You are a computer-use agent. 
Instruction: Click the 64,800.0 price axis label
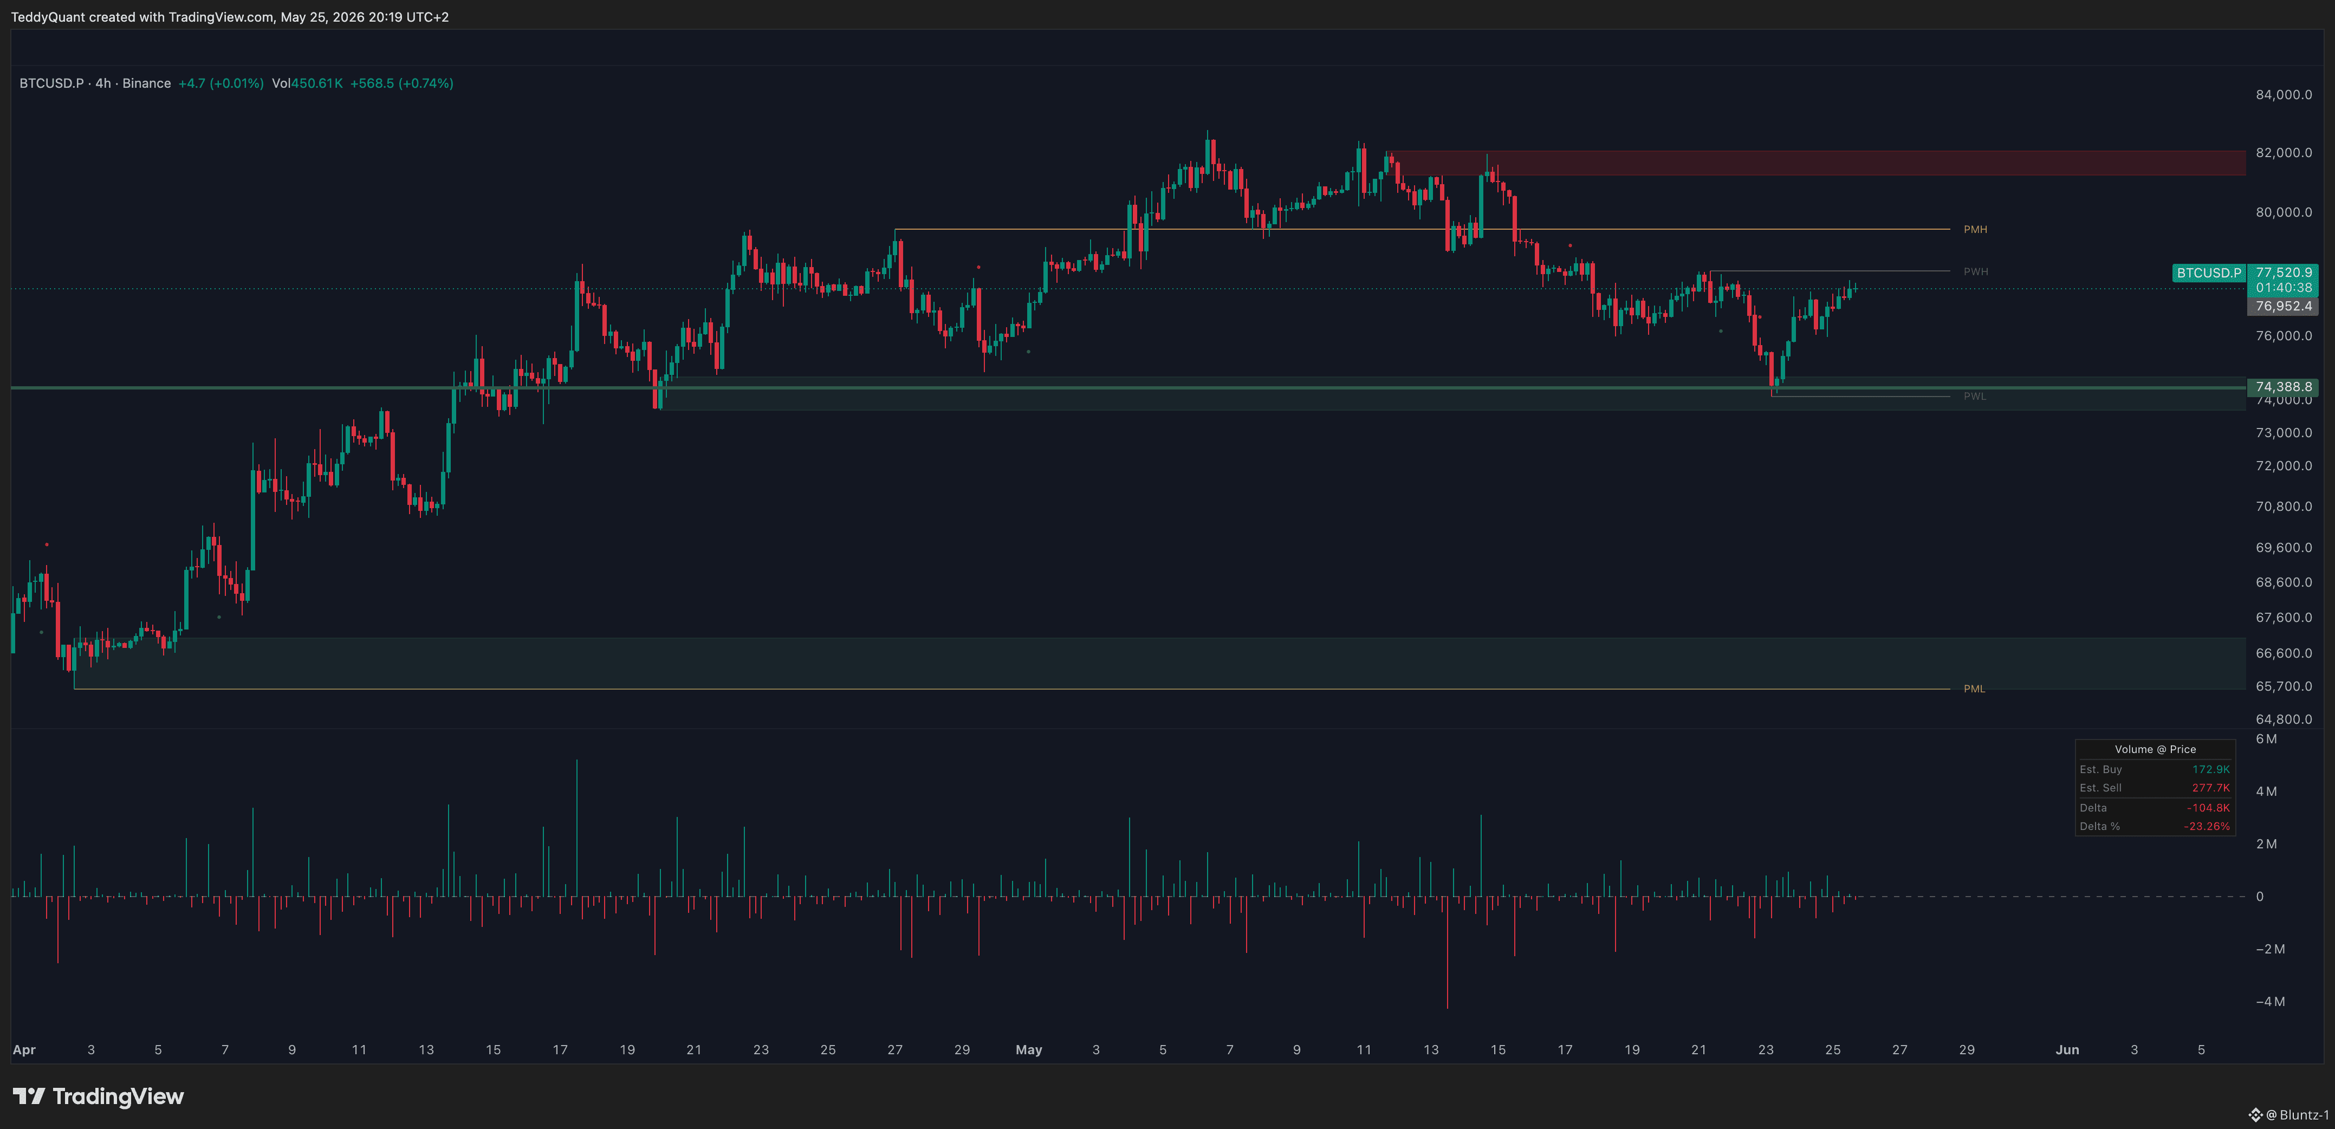[x=2284, y=719]
